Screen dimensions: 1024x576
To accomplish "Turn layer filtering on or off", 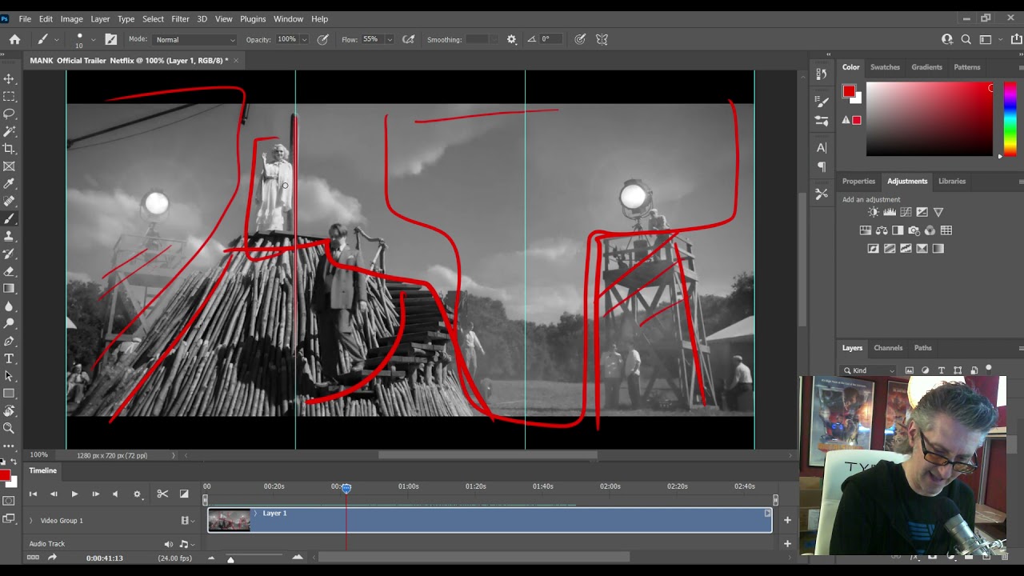I will (989, 369).
